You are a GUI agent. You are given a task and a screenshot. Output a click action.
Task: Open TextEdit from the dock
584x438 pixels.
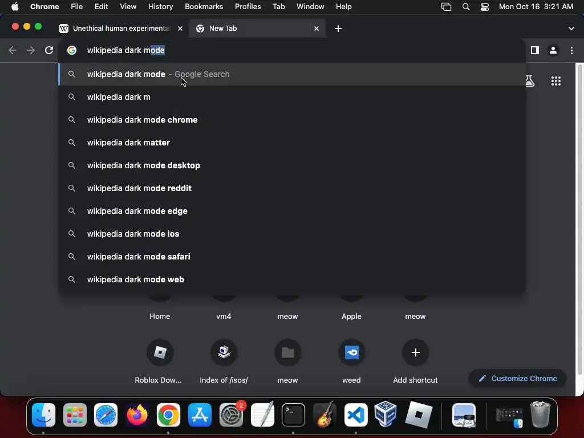262,415
